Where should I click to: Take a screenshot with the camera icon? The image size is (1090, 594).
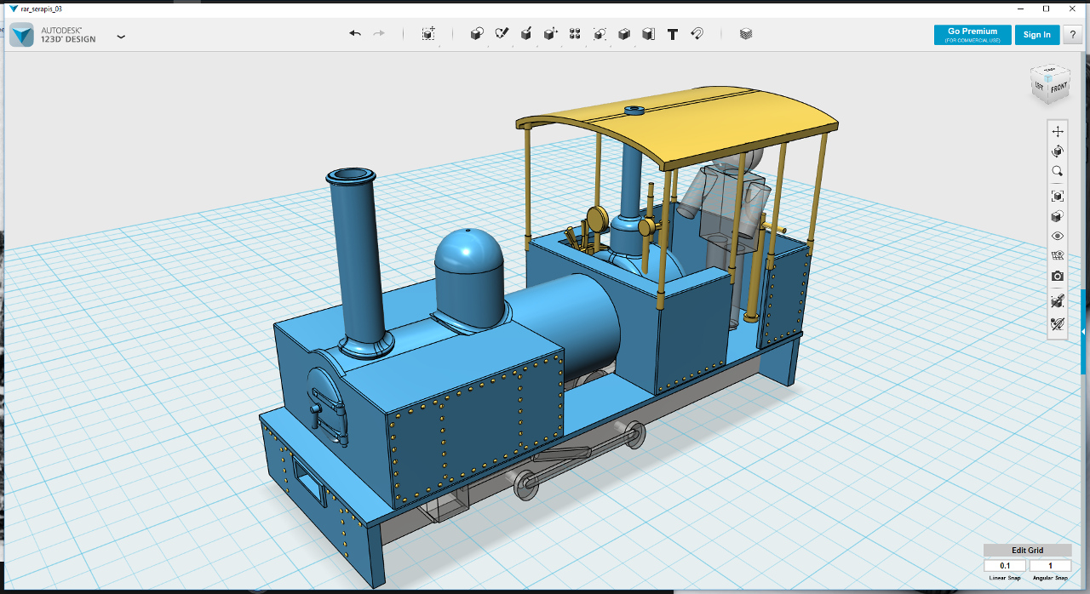1058,276
